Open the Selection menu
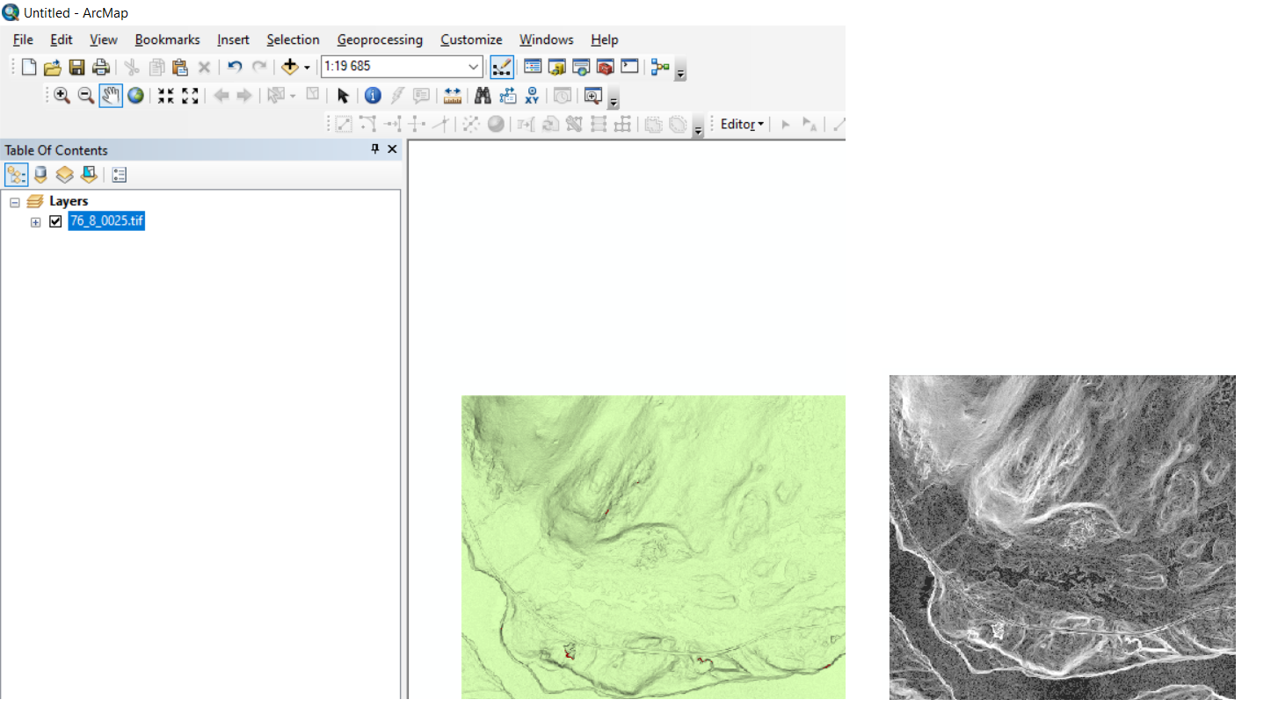This screenshot has height=714, width=1271. [x=294, y=40]
